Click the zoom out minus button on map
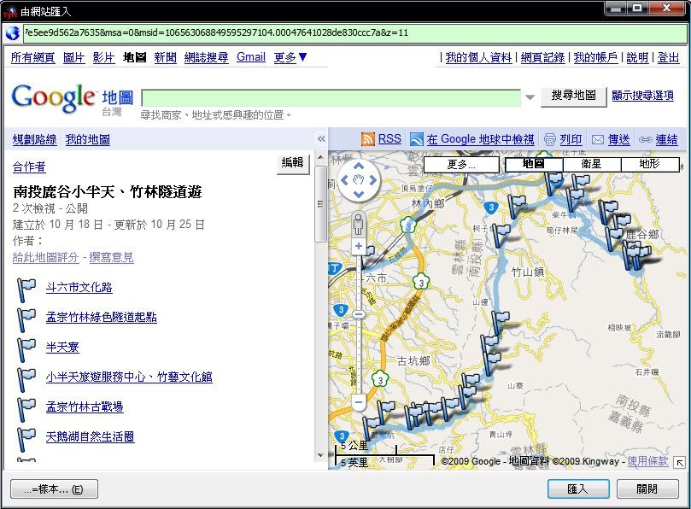Image resolution: width=691 pixels, height=509 pixels. [x=359, y=401]
